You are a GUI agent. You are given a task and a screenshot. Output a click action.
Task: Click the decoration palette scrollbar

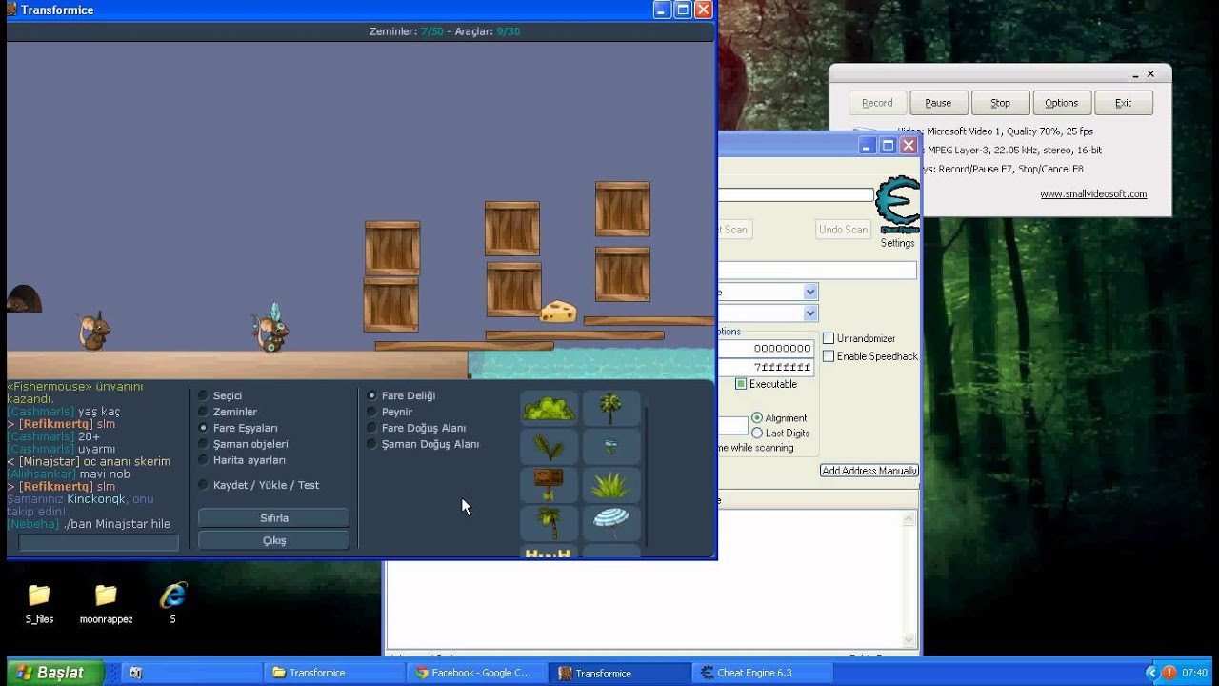(x=648, y=476)
